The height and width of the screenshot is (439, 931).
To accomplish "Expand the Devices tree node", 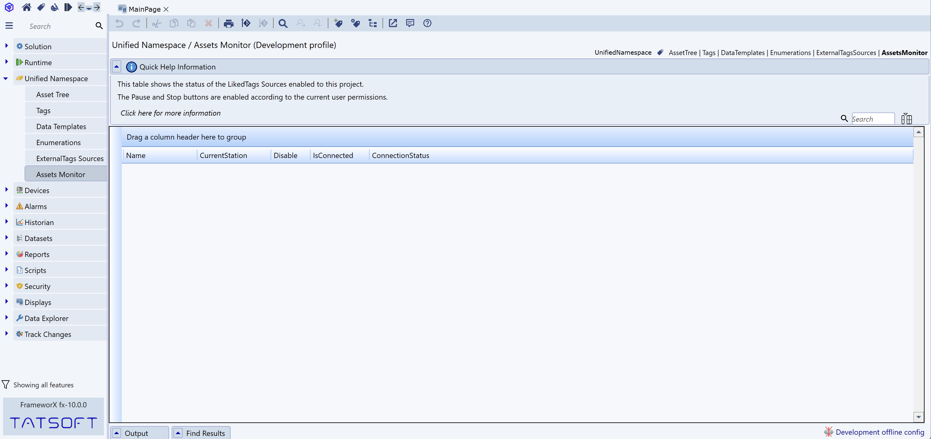I will point(6,190).
